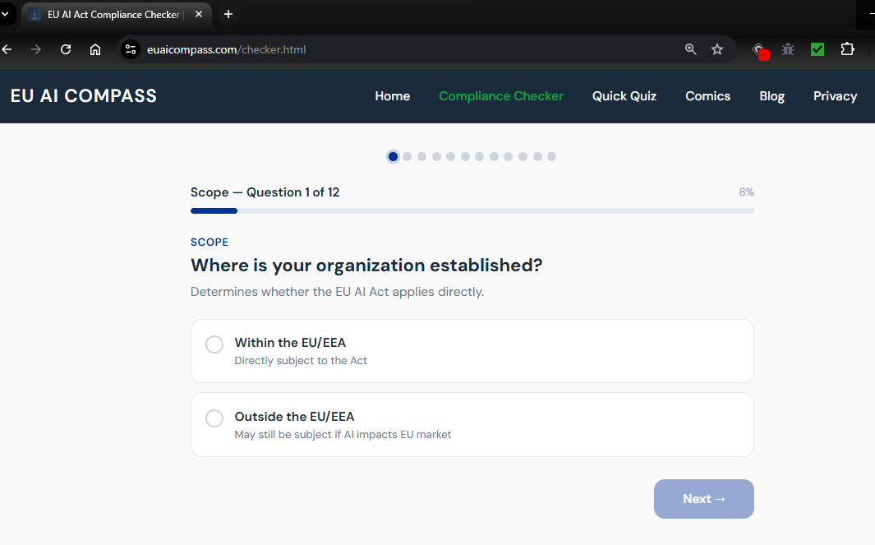Open site information settings in the address bar
This screenshot has height=545, width=875.
tap(131, 49)
